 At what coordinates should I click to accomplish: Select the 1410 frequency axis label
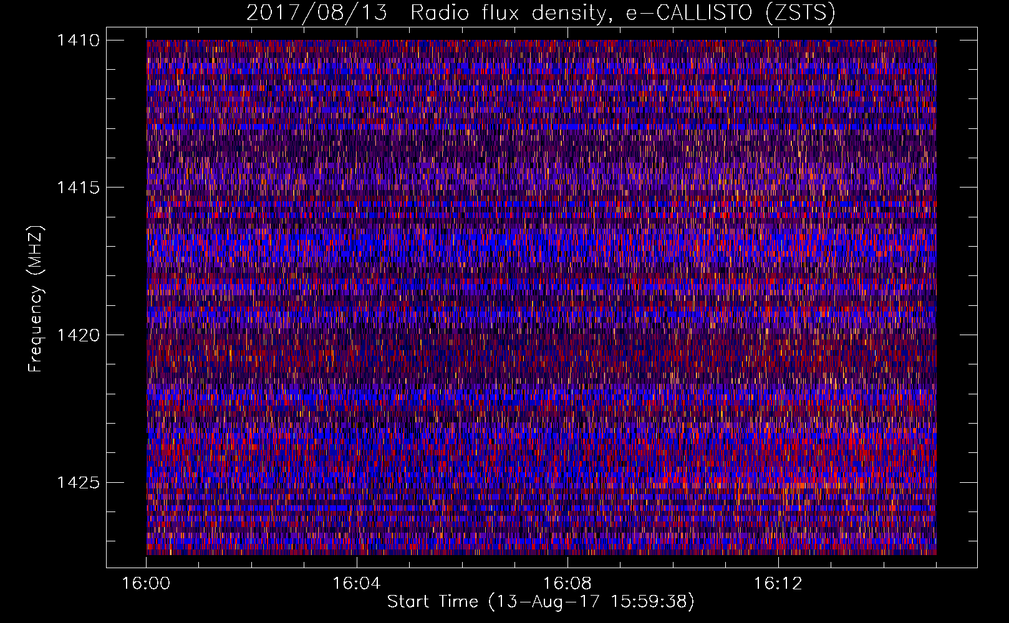pyautogui.click(x=78, y=40)
